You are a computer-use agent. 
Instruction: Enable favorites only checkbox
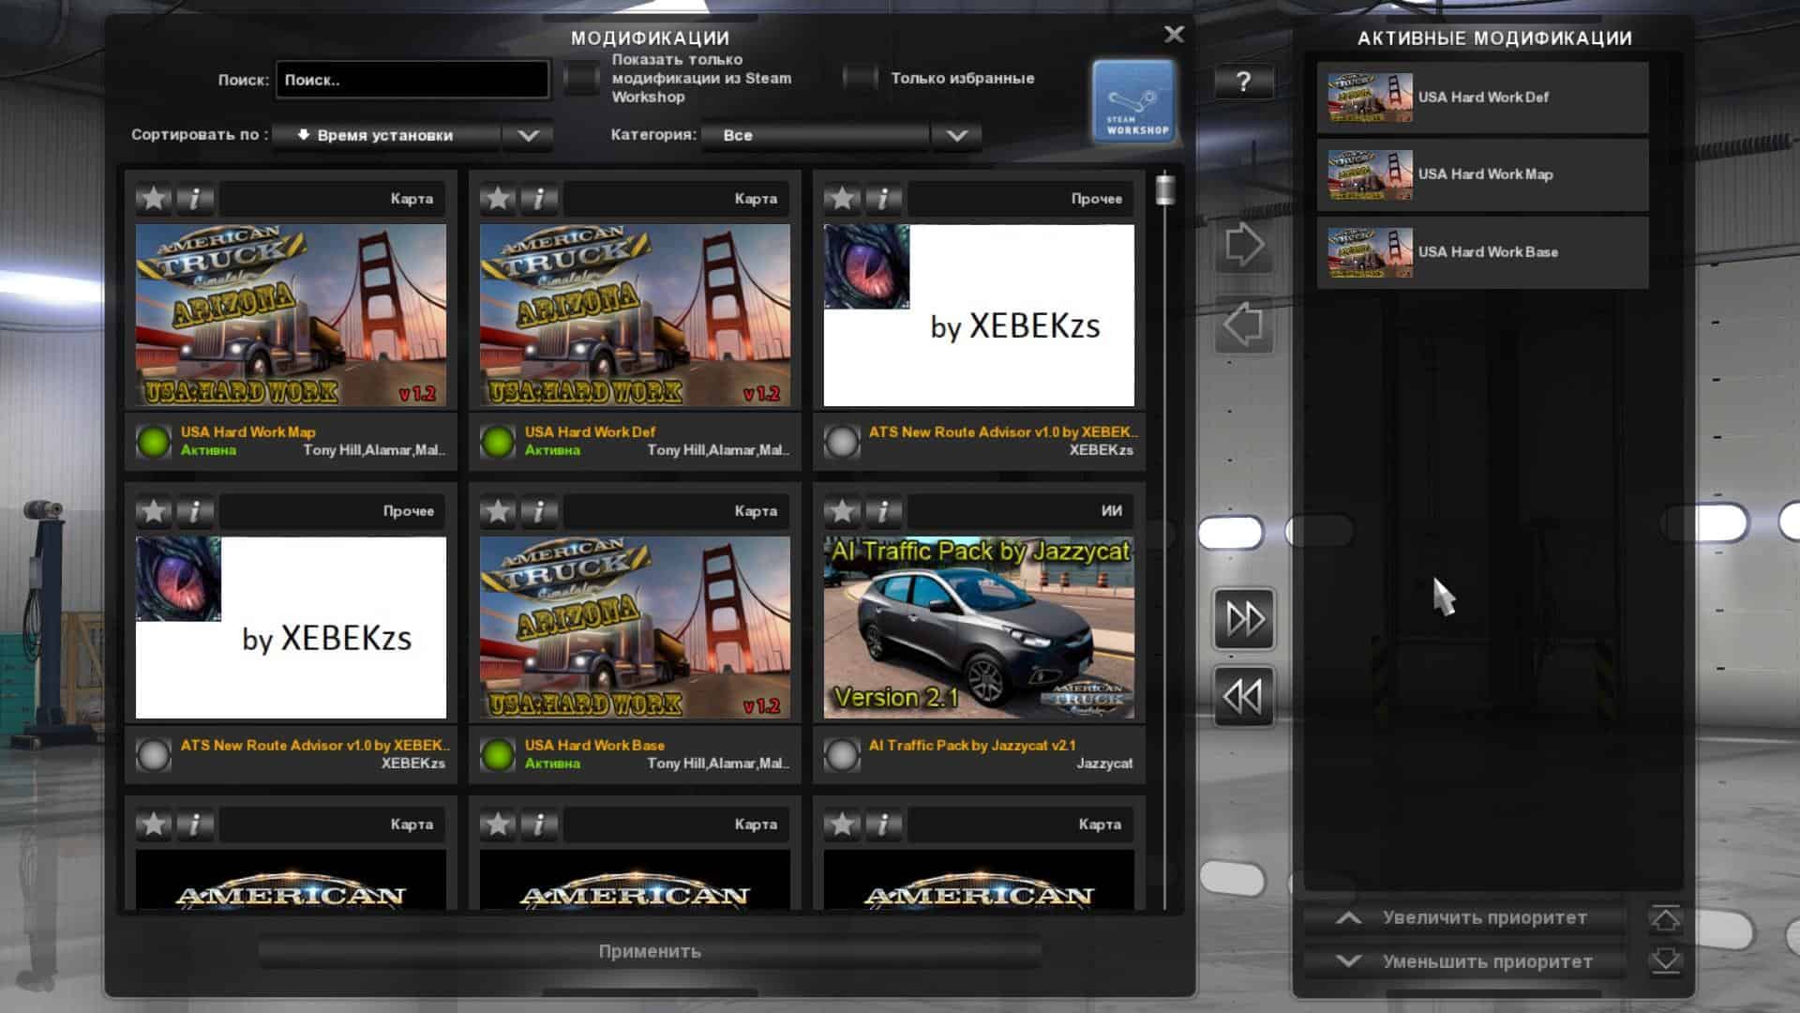click(x=859, y=78)
